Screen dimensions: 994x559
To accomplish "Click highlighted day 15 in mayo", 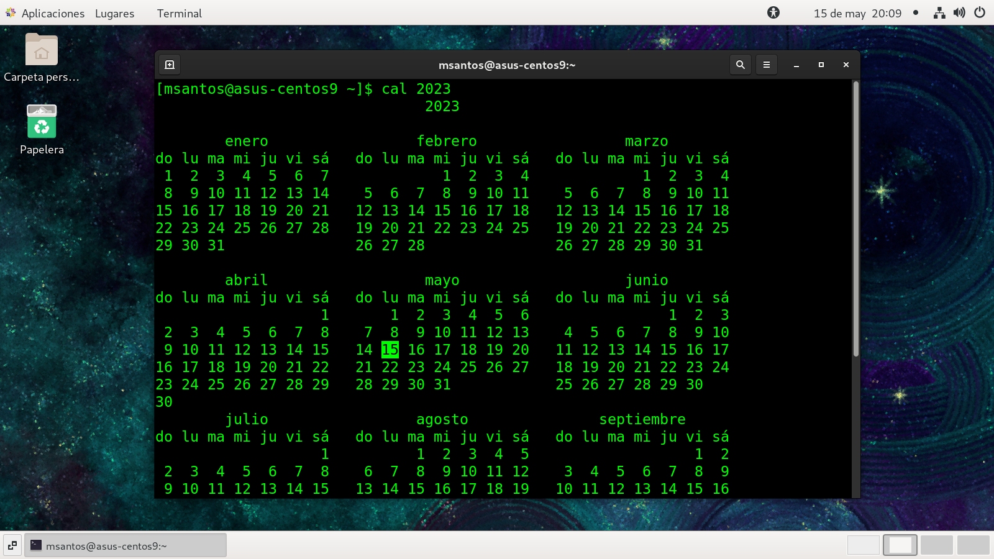I will (390, 350).
